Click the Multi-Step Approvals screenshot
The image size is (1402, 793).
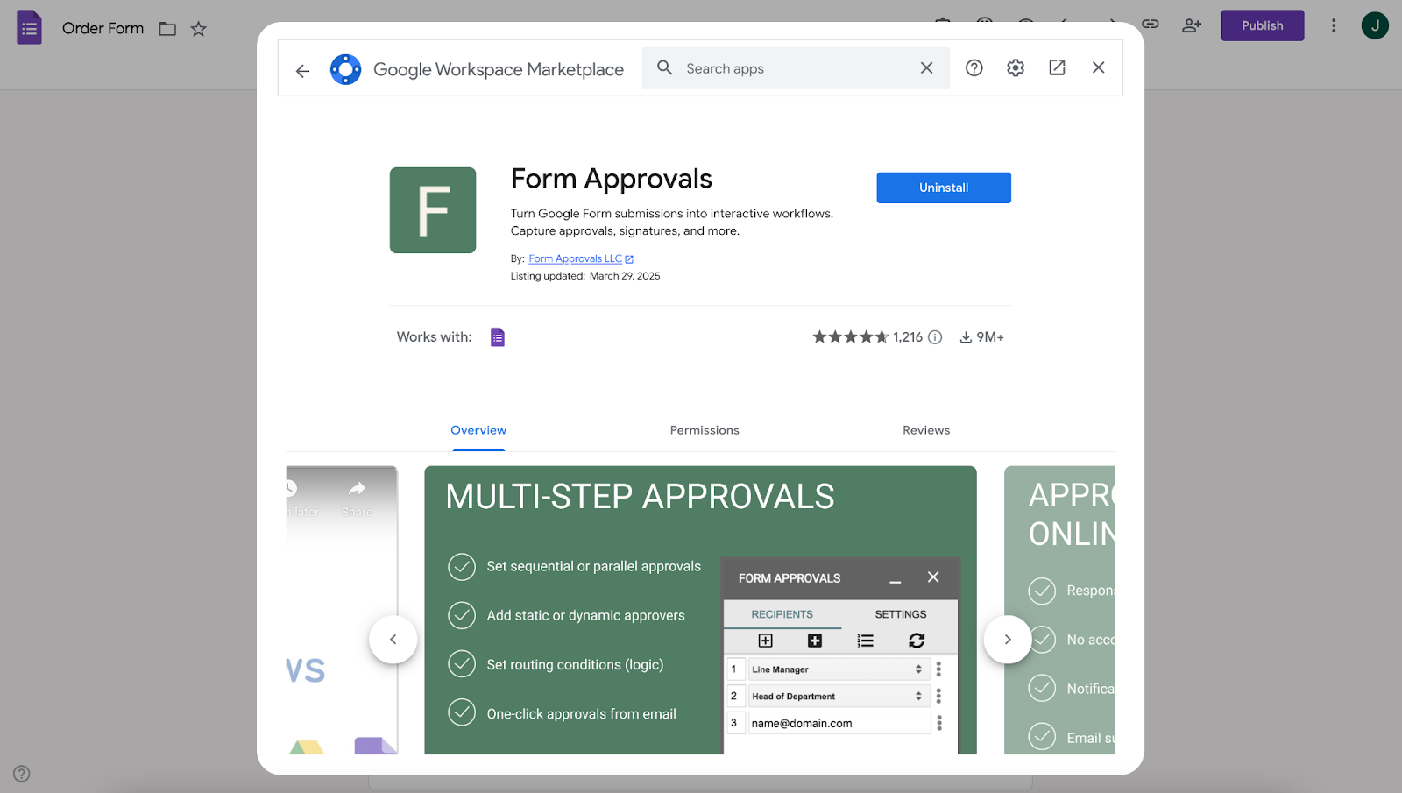[x=700, y=610]
